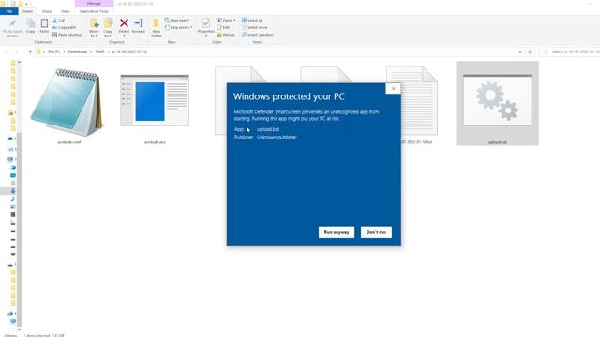Image resolution: width=600 pixels, height=337 pixels.
Task: Choose Don't run in SmartScreen dialog
Action: coord(376,232)
